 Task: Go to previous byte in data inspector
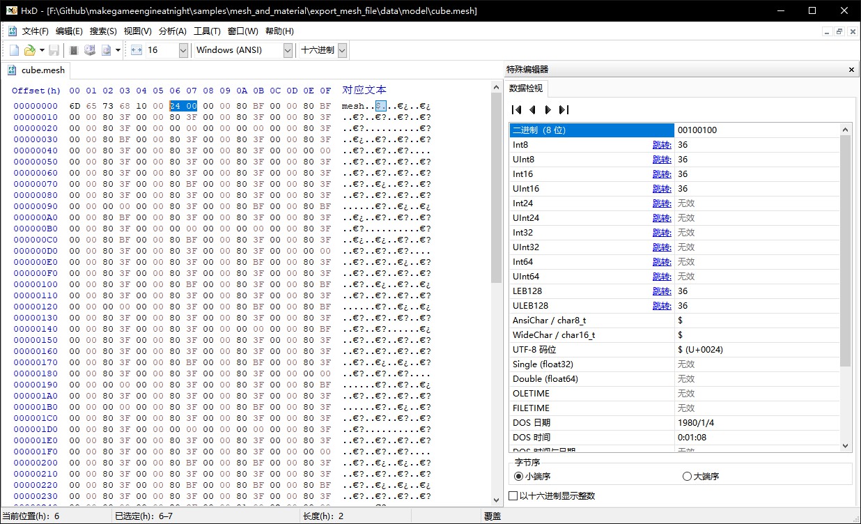click(x=532, y=109)
